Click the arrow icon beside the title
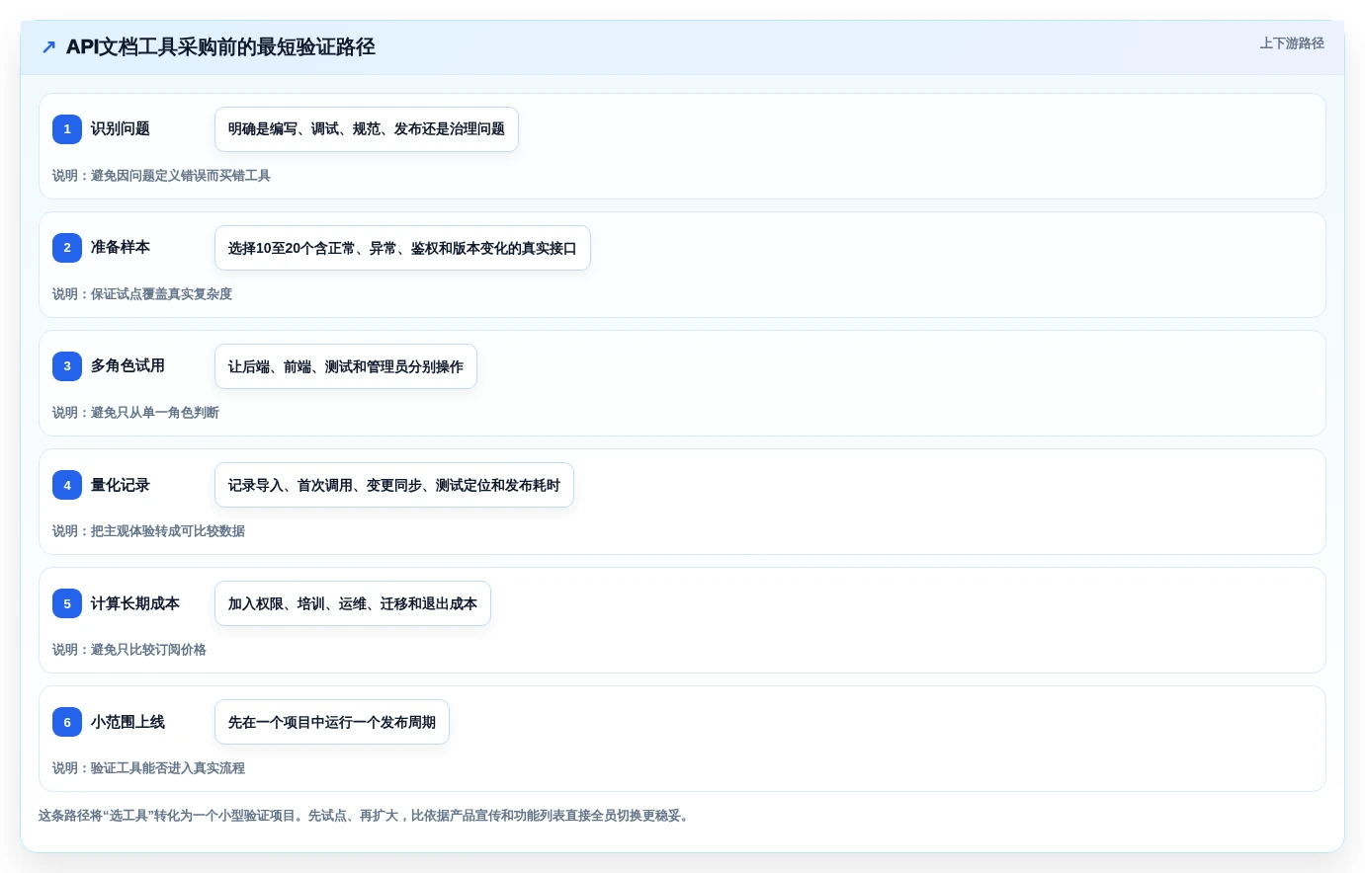This screenshot has height=873, width=1365. click(48, 47)
